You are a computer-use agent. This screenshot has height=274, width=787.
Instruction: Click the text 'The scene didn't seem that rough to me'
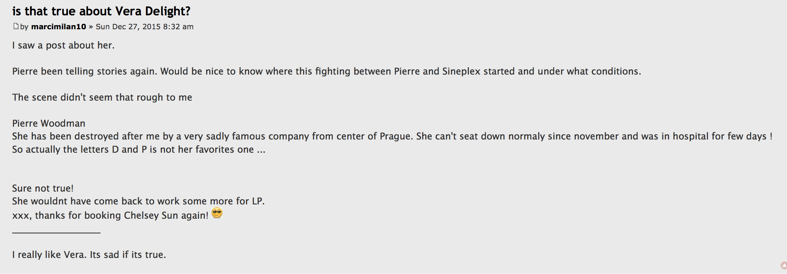pyautogui.click(x=102, y=97)
